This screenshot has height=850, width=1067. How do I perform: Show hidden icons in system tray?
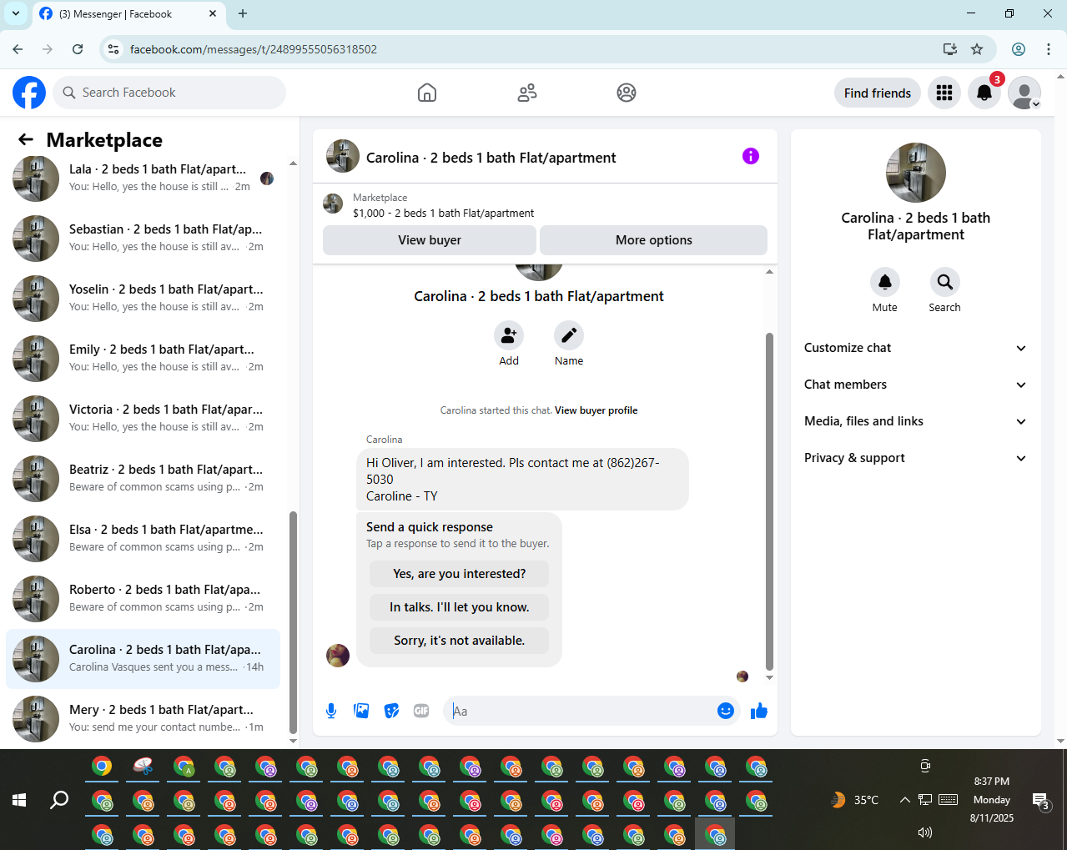(x=904, y=800)
